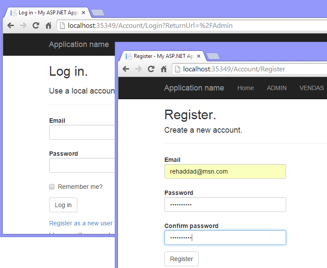Viewport: 327px width, 268px height.
Task: Toggle the Remember me checkbox
Action: [52, 187]
